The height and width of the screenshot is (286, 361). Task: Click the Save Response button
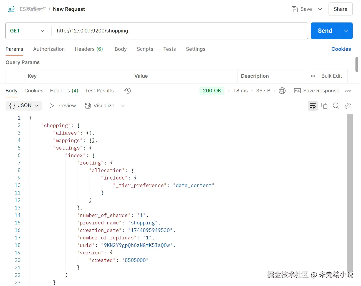[x=317, y=91]
